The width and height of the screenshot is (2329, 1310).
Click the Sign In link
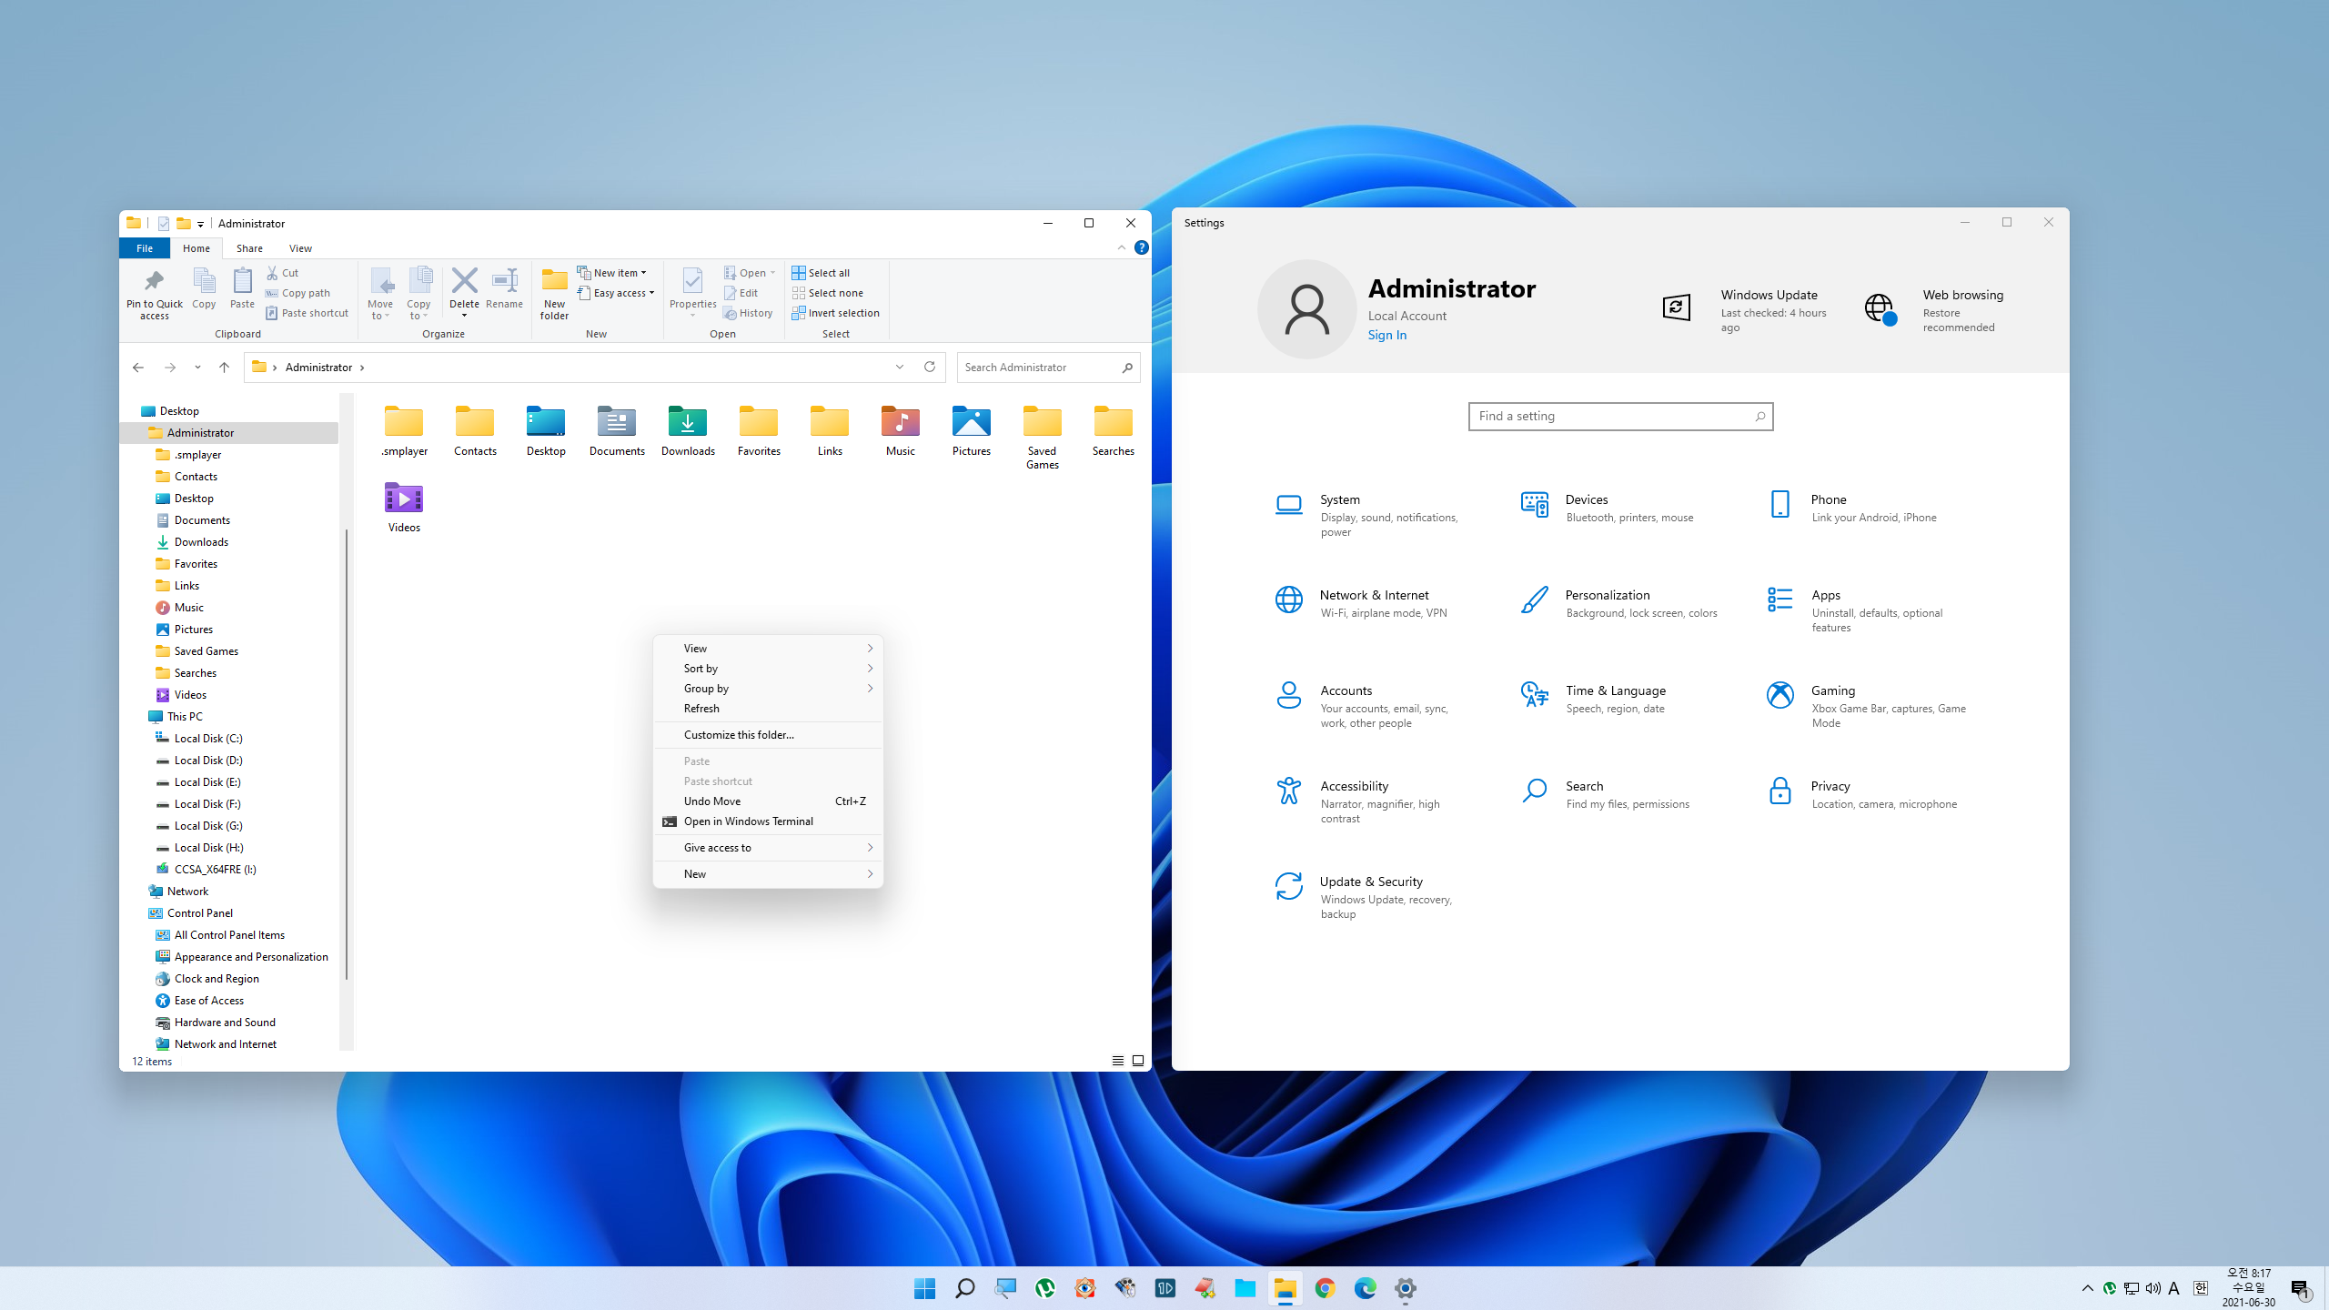tap(1386, 335)
